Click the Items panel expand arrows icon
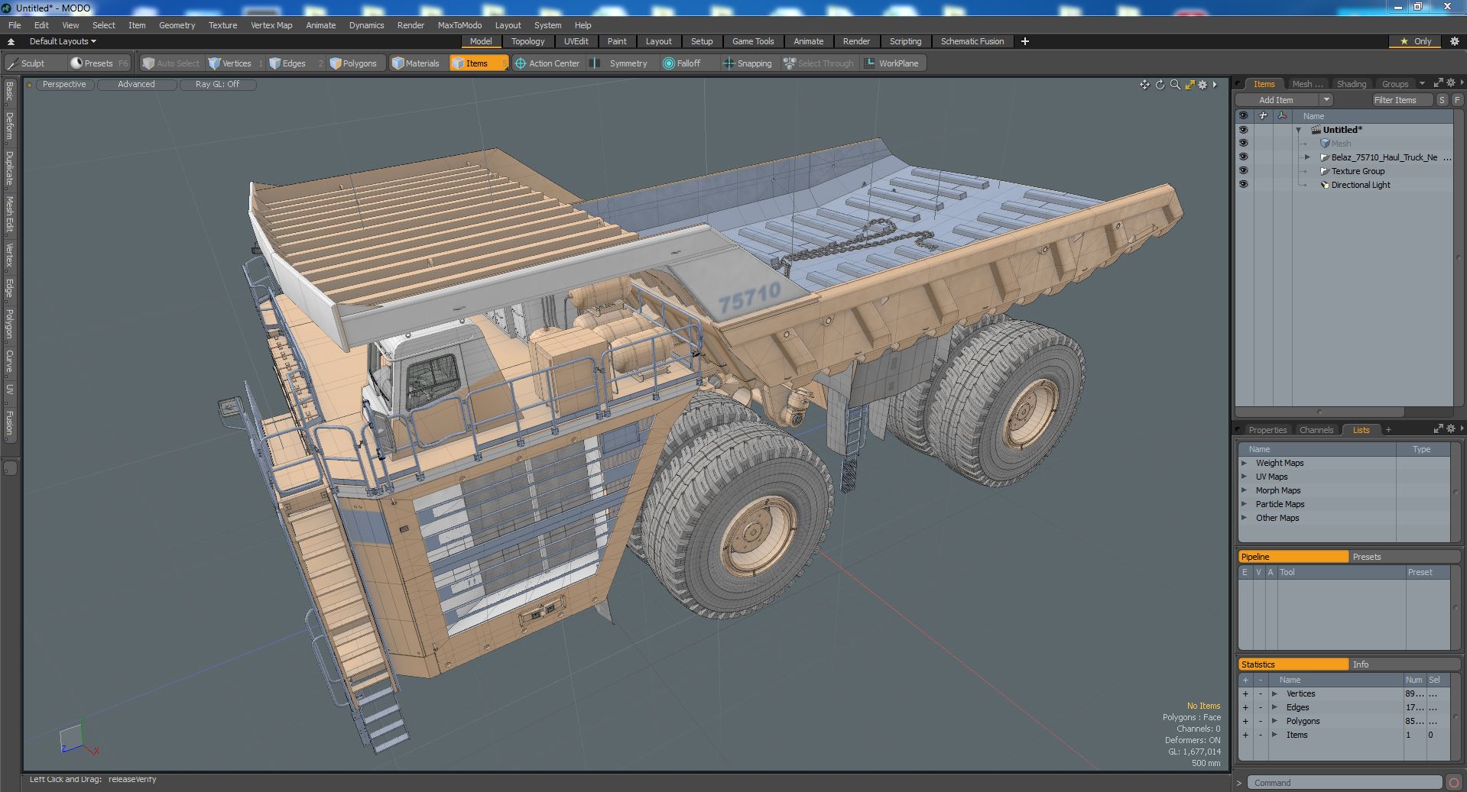This screenshot has width=1467, height=792. (1438, 83)
